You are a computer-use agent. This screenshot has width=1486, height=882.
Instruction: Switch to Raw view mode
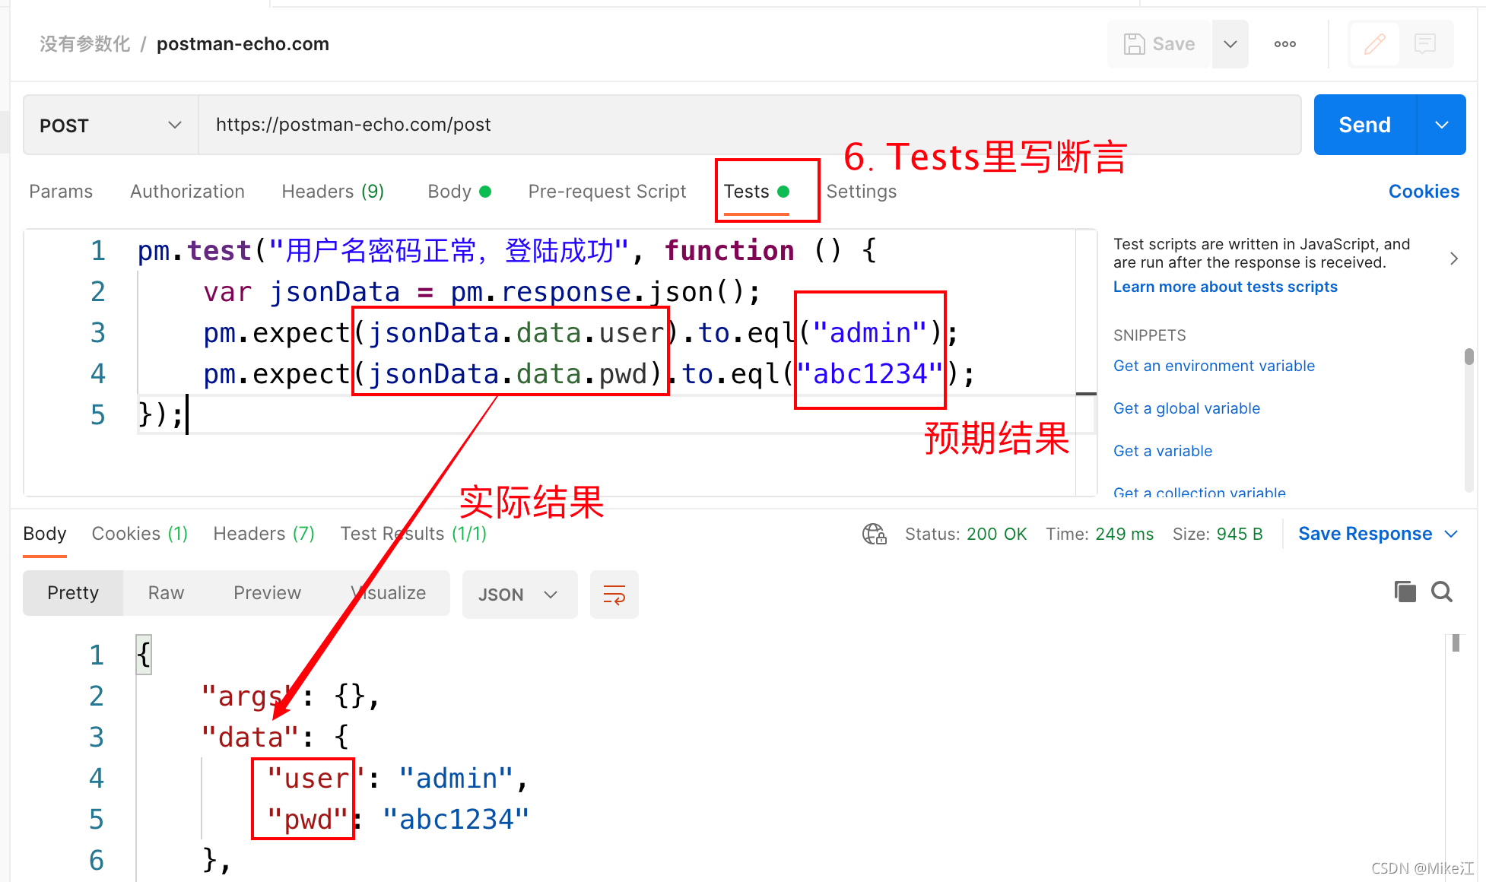click(x=166, y=593)
